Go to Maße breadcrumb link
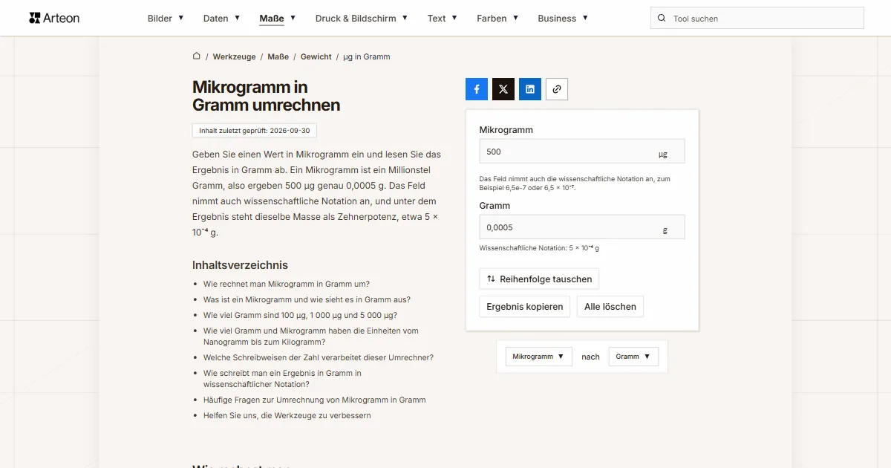 coord(278,56)
